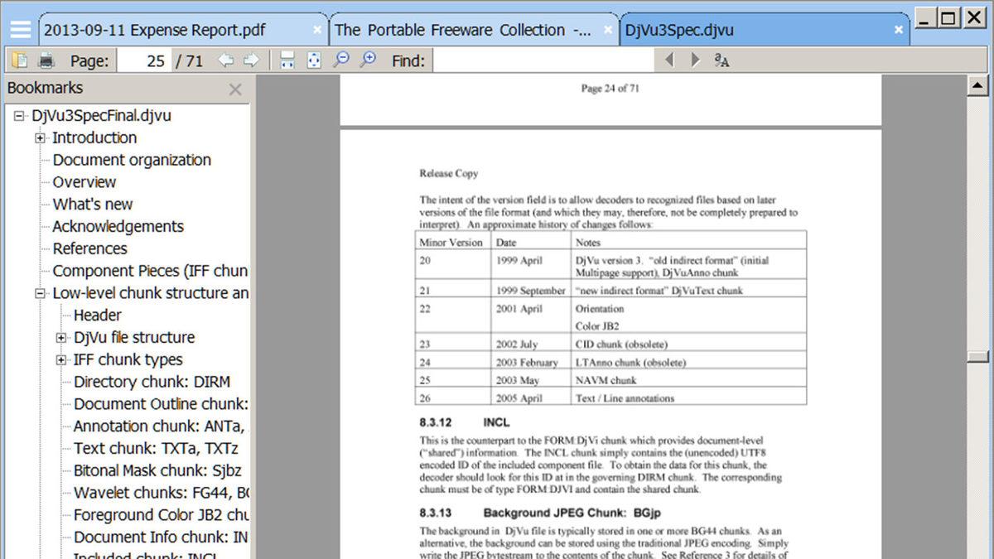Expand the IFF chunk types bookmark
Image resolution: width=994 pixels, height=559 pixels.
tap(60, 359)
